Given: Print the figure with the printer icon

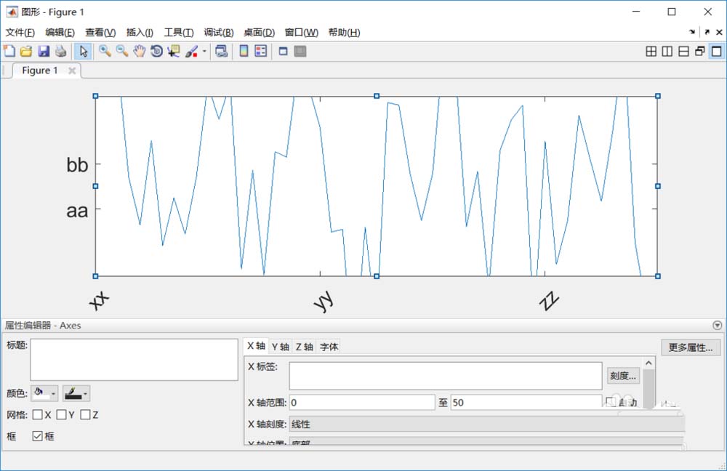Looking at the screenshot, I should coord(61,51).
